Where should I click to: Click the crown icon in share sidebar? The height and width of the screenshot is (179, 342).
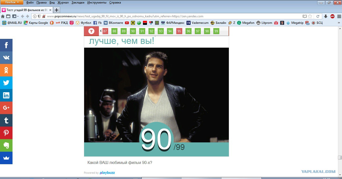[x=6, y=158]
